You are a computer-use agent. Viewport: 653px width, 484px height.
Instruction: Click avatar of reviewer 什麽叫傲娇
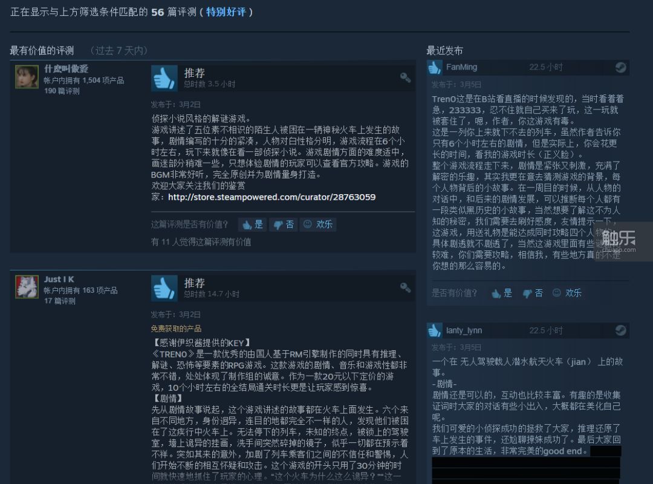[x=27, y=76]
